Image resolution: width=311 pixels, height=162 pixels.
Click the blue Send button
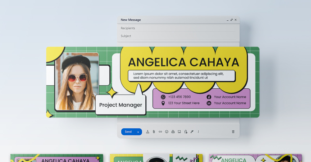128,132
